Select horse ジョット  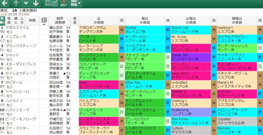[12, 55]
